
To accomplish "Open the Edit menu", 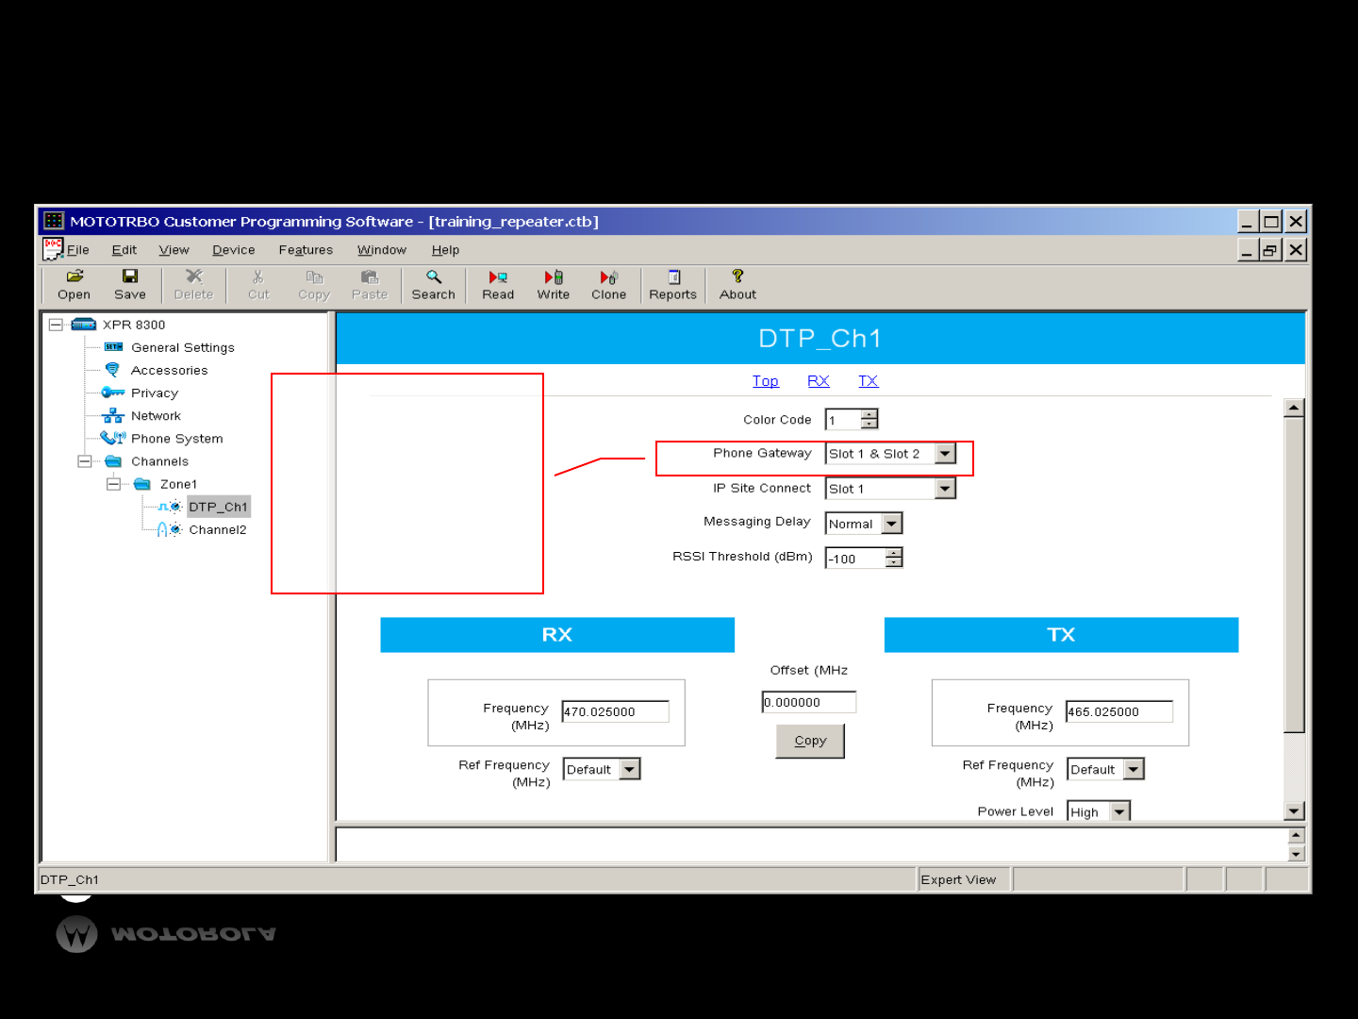I will (124, 250).
